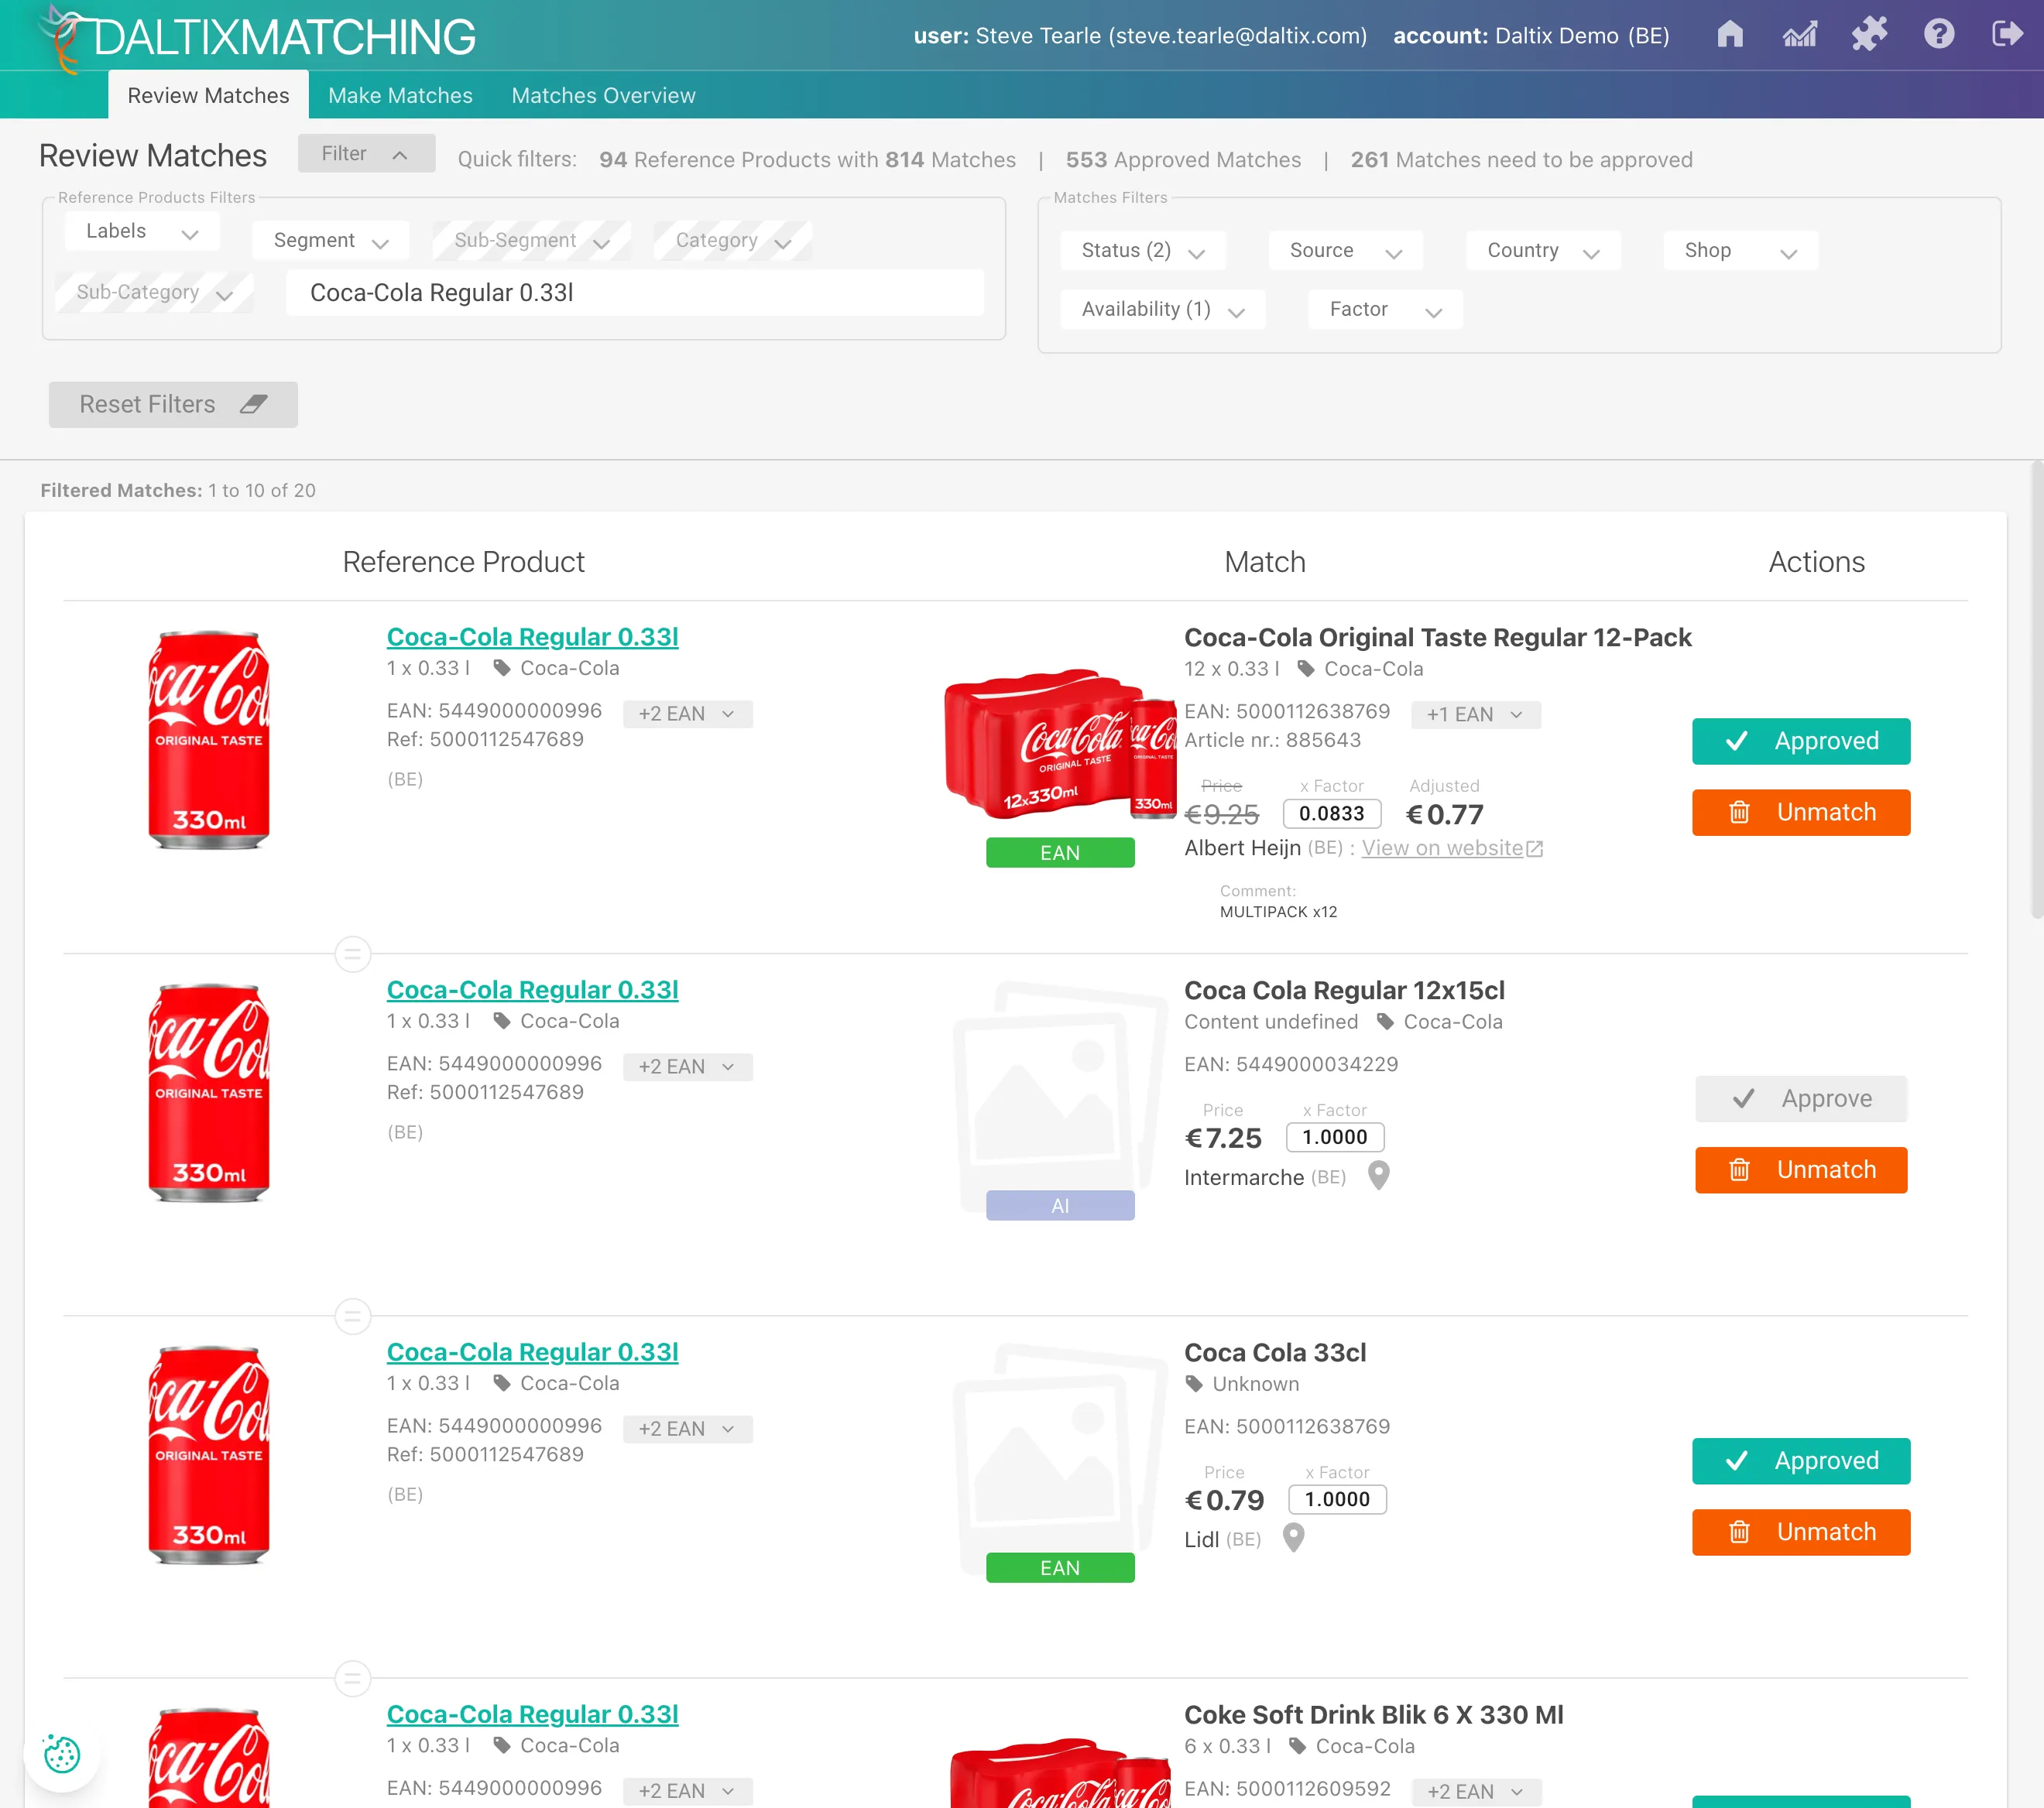Open third Coca-Cola Regular 0.33l reference link
This screenshot has width=2044, height=1808.
coord(532,1351)
